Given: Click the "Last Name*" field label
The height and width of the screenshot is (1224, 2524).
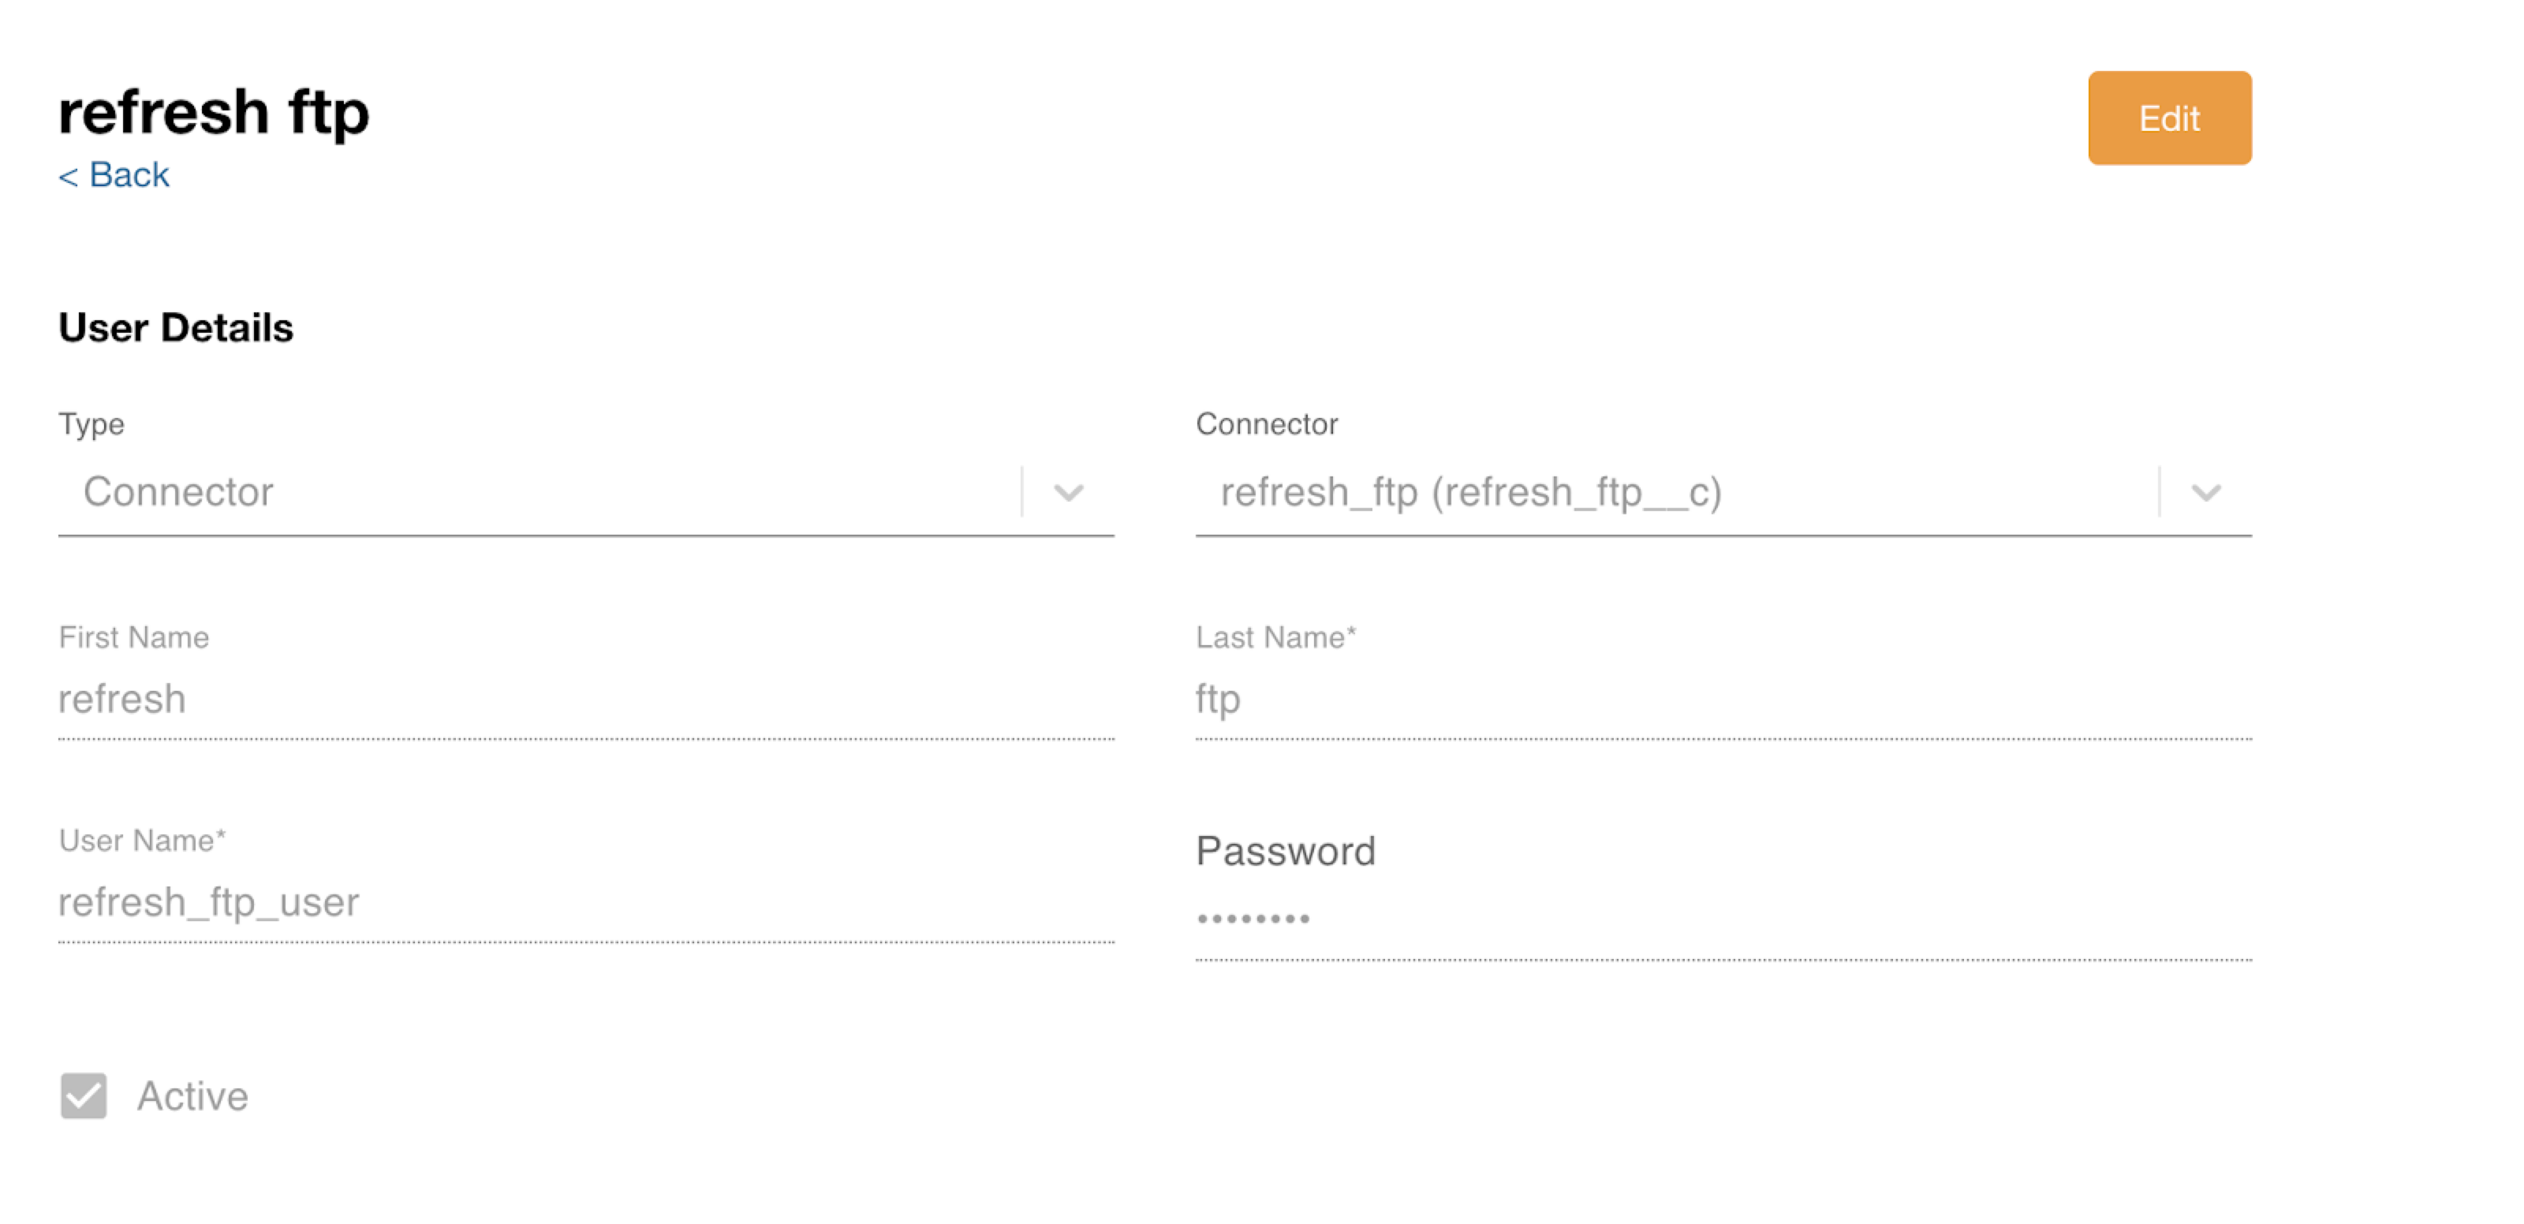Looking at the screenshot, I should pos(1275,637).
